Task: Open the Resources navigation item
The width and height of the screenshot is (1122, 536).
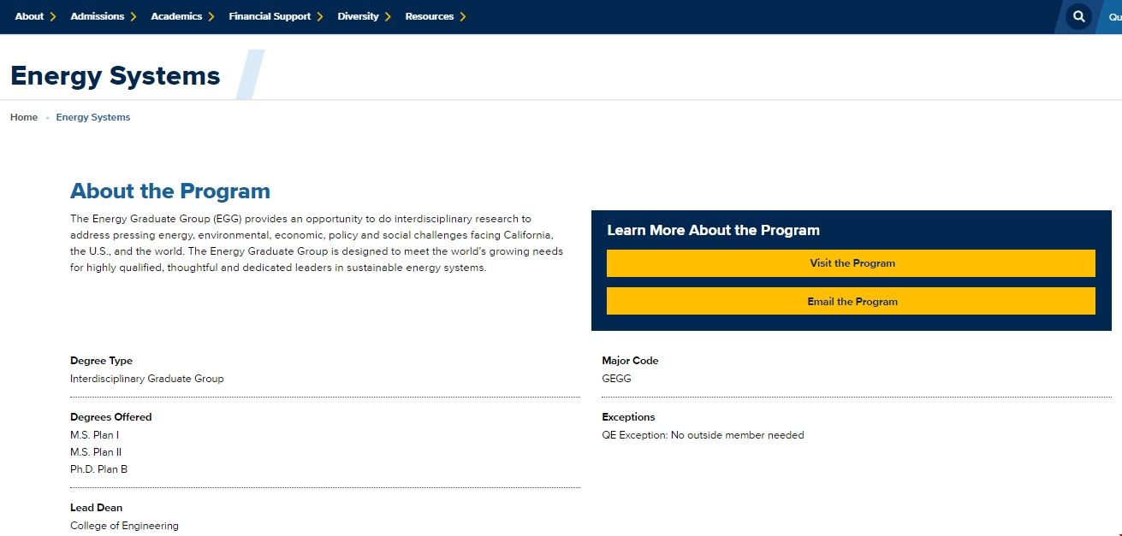Action: [x=429, y=17]
